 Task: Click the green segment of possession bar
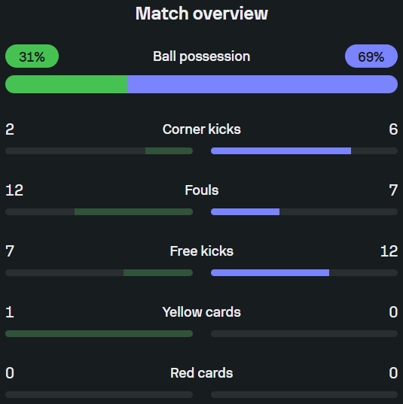pos(66,84)
